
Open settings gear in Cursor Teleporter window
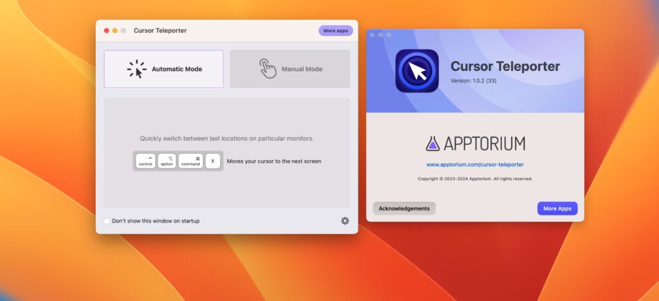[x=345, y=221]
